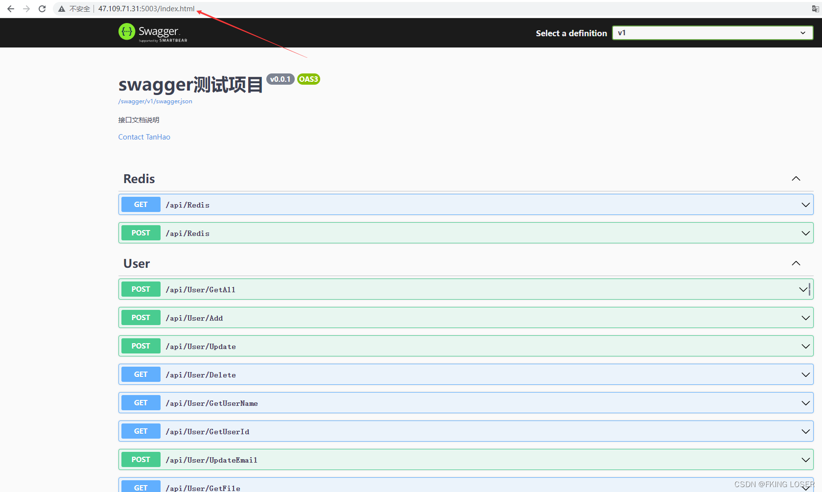
Task: Click the GET button for /api/User/GetUserId
Action: [141, 431]
